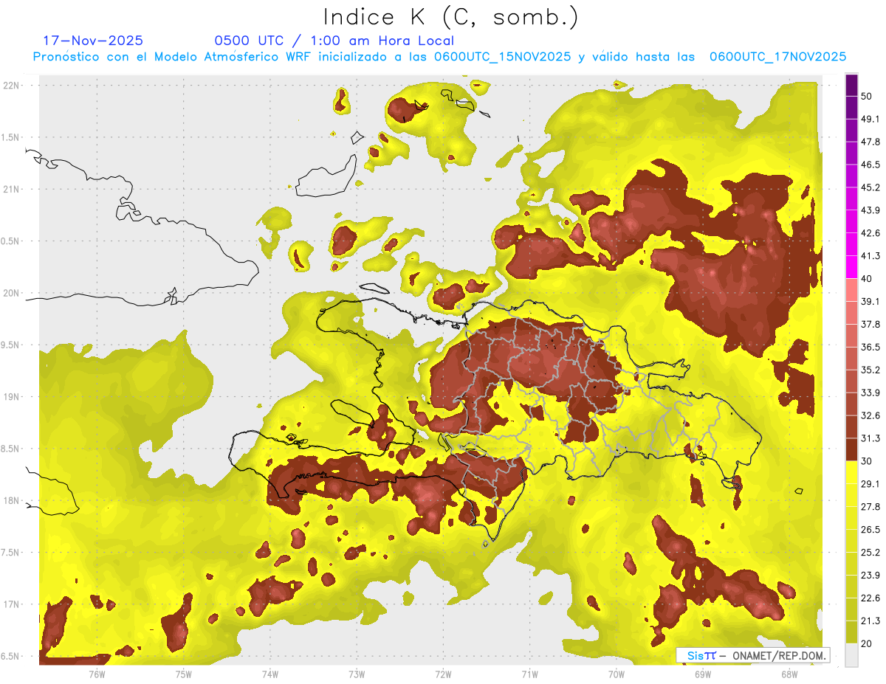Click the "70W" longitude axis label
Image resolution: width=886 pixels, height=684 pixels.
pyautogui.click(x=617, y=674)
